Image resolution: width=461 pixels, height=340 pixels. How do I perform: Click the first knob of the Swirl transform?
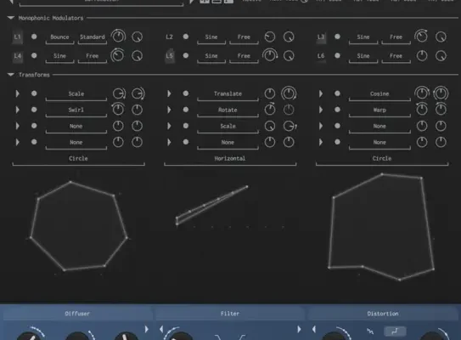pyautogui.click(x=118, y=110)
